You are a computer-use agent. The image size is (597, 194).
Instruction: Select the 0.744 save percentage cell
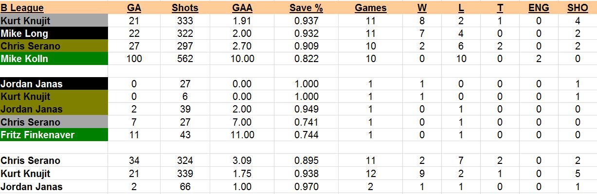[307, 135]
